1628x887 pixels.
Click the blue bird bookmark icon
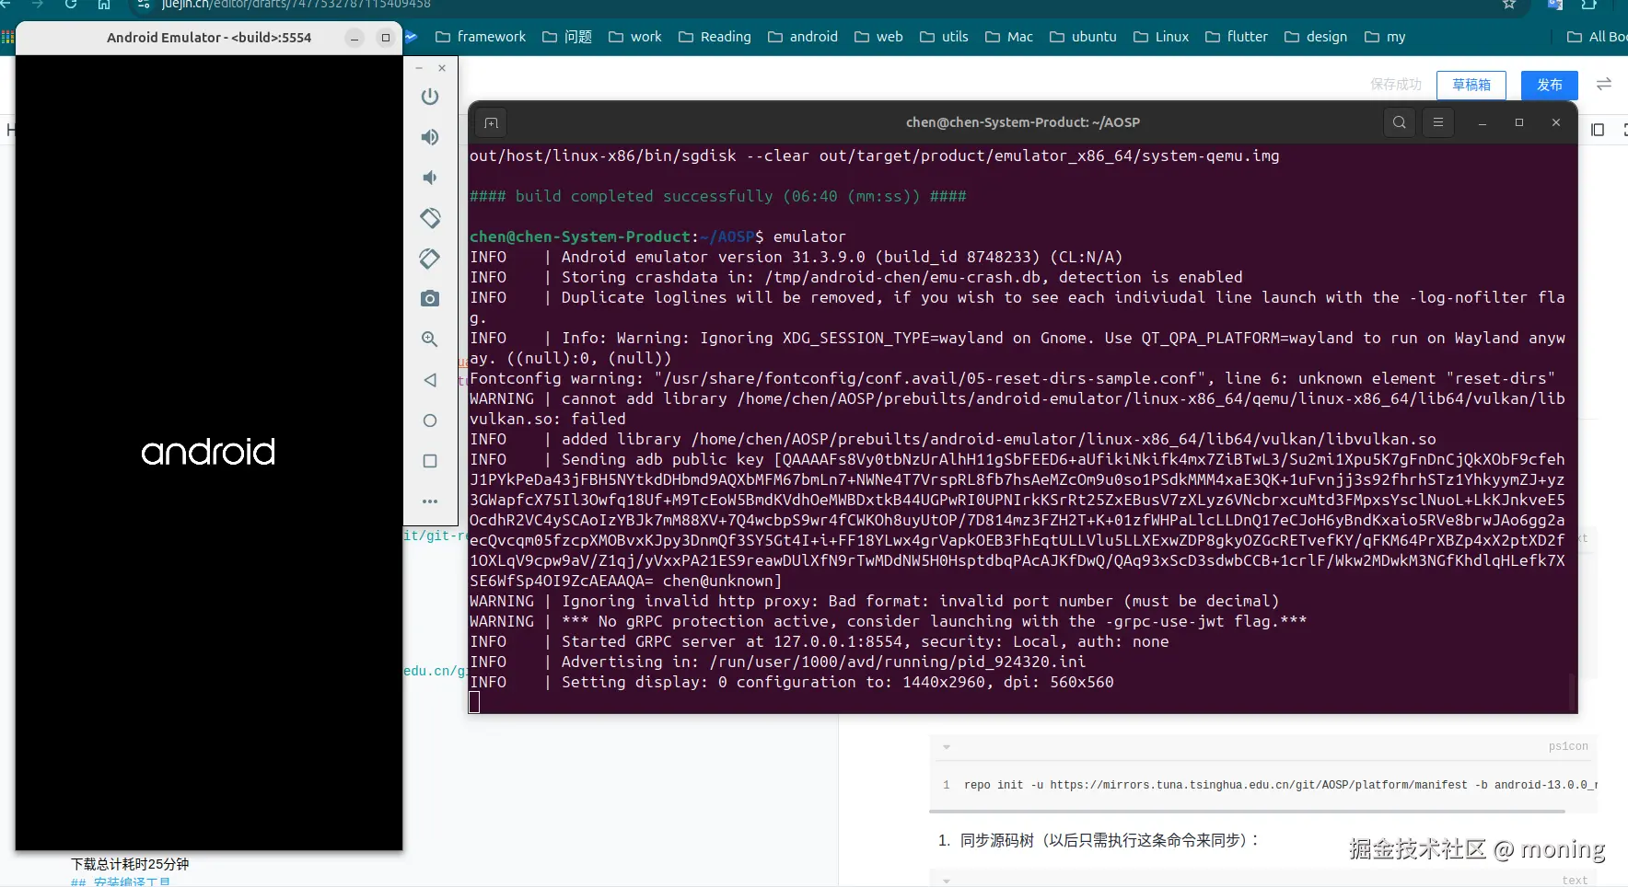pyautogui.click(x=411, y=37)
